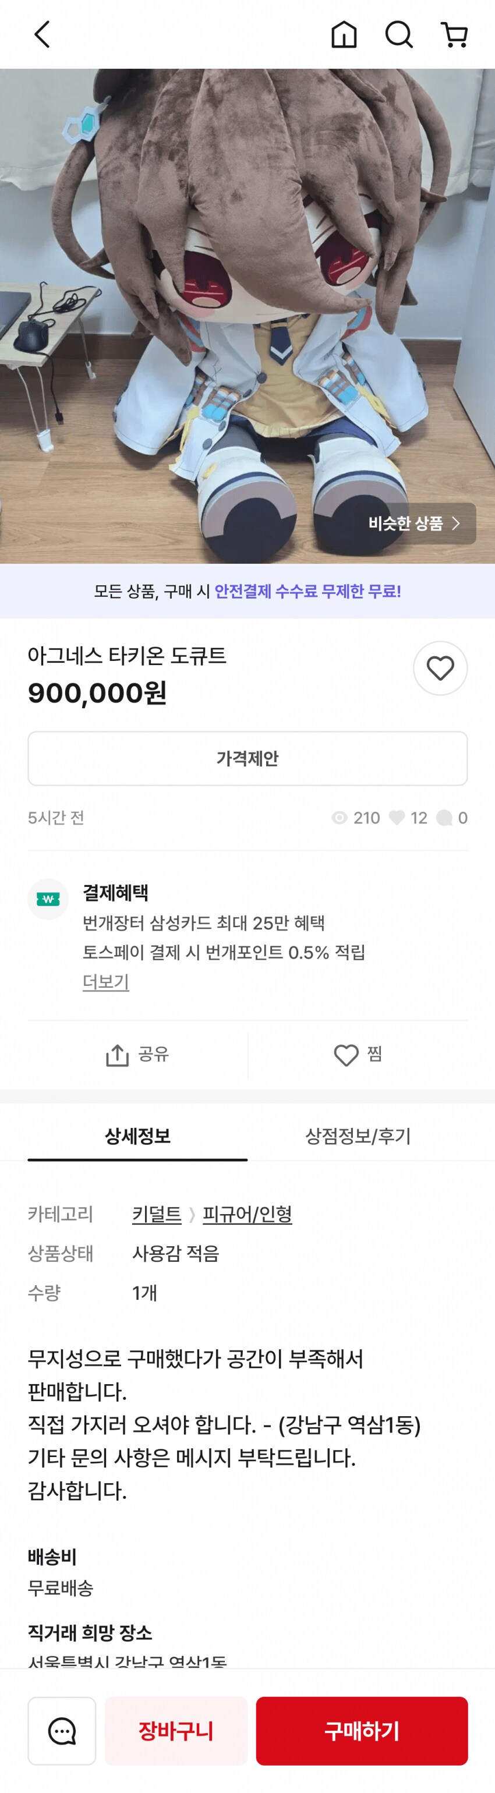Expand the 키덜트 category breadcrumb

(156, 1215)
